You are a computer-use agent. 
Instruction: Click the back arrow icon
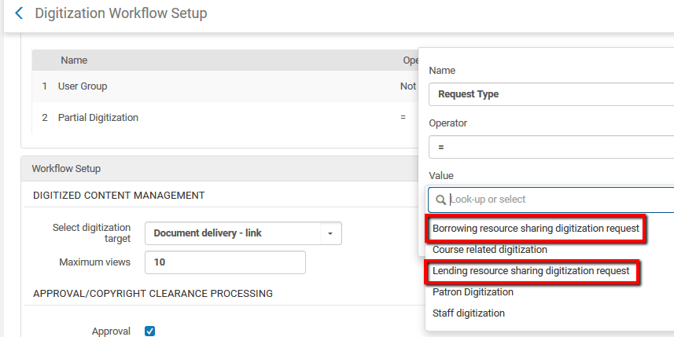point(19,14)
